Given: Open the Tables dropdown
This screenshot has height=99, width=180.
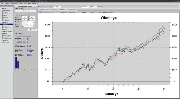Looking at the screenshot, I should point(28,26).
